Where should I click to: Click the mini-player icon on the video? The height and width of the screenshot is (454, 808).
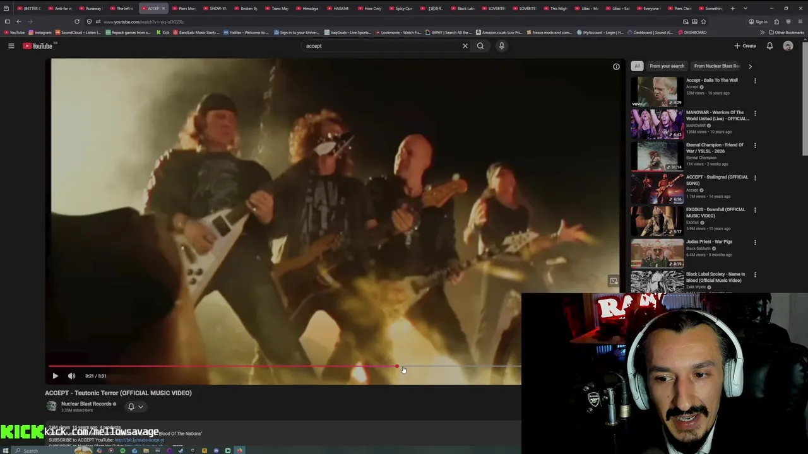(x=613, y=281)
